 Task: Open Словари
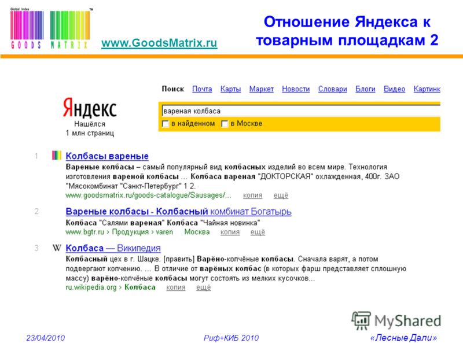[332, 89]
